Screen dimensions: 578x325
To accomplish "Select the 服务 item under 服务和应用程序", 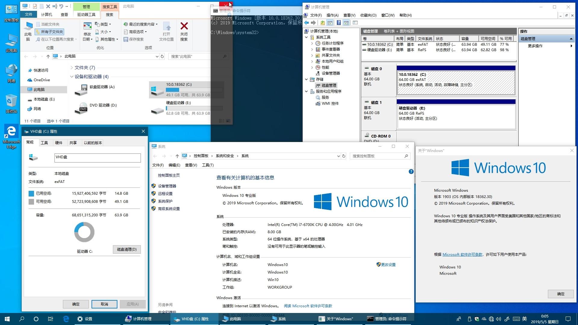I will [325, 97].
